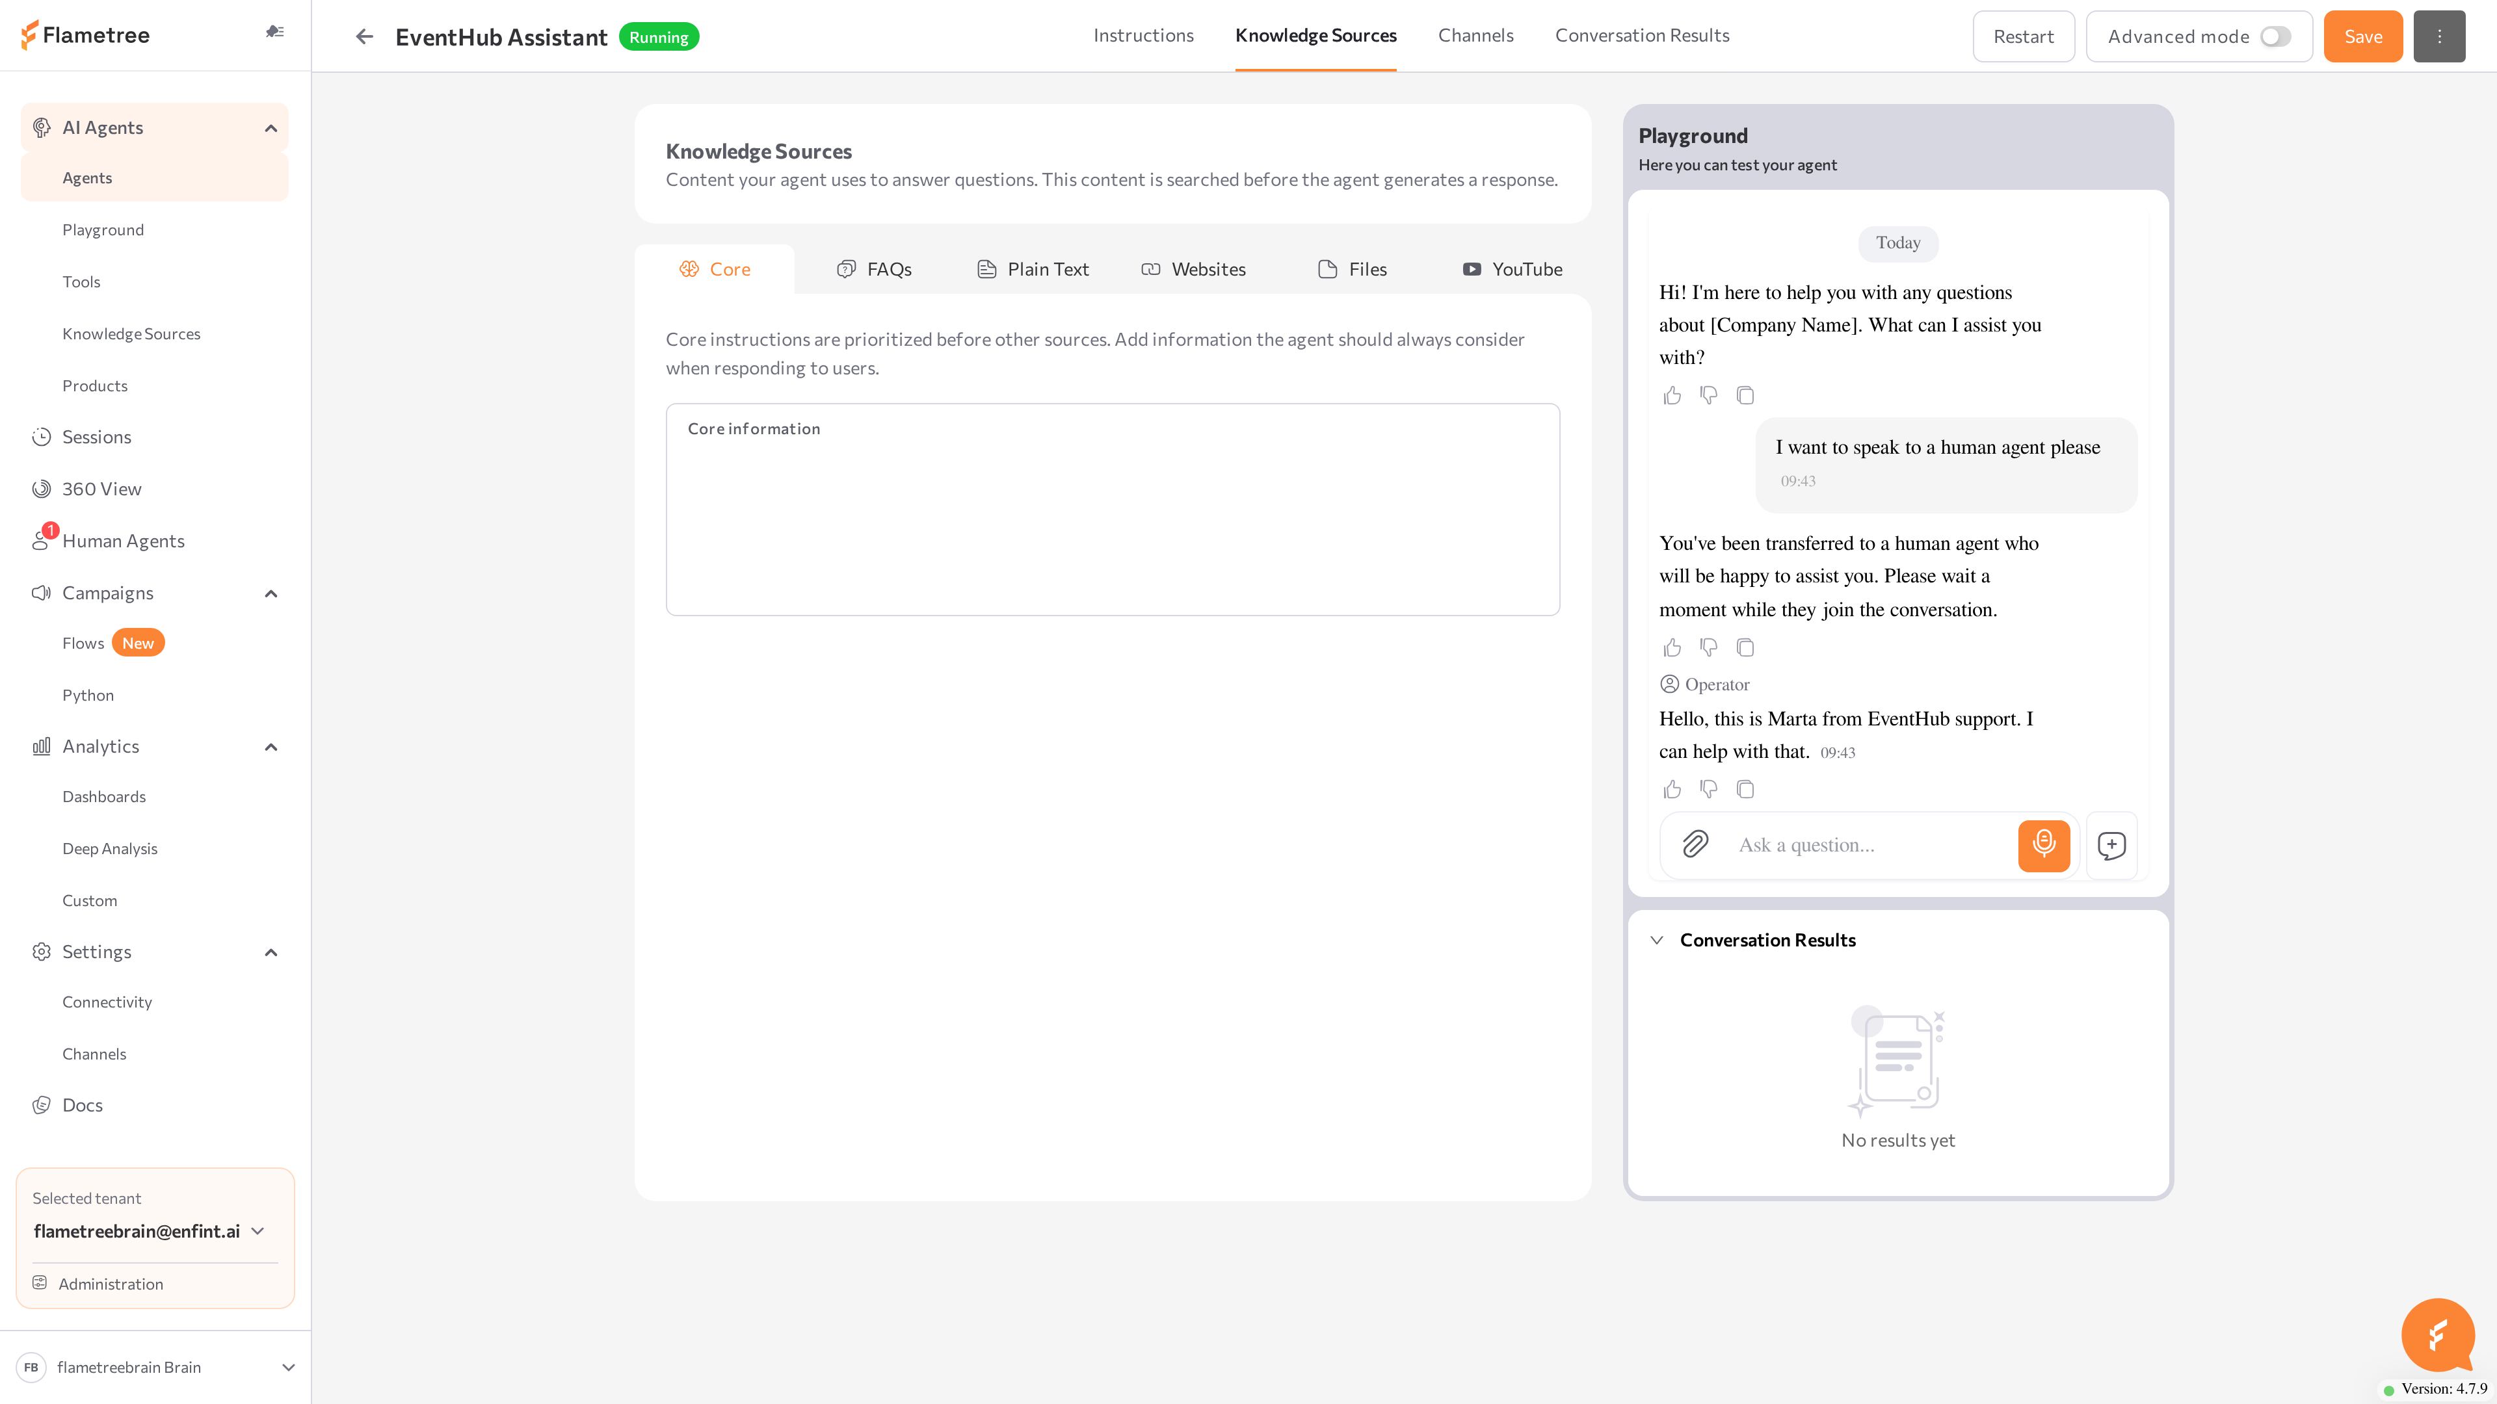Click the Ask a question input

pos(1870,845)
